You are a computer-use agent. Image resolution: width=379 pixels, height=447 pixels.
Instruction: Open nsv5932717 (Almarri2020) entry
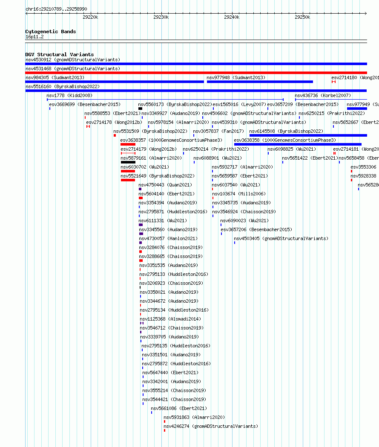point(242,167)
